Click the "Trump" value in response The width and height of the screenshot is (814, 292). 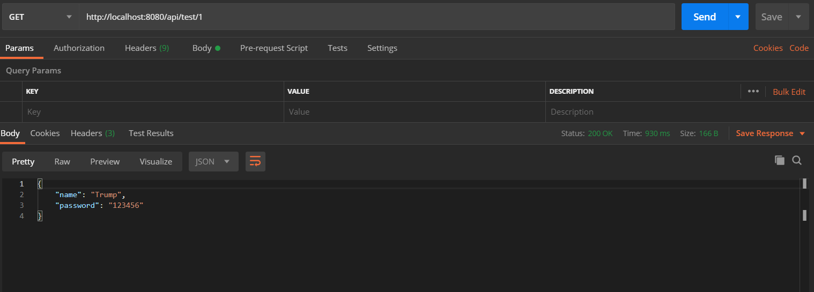[106, 194]
